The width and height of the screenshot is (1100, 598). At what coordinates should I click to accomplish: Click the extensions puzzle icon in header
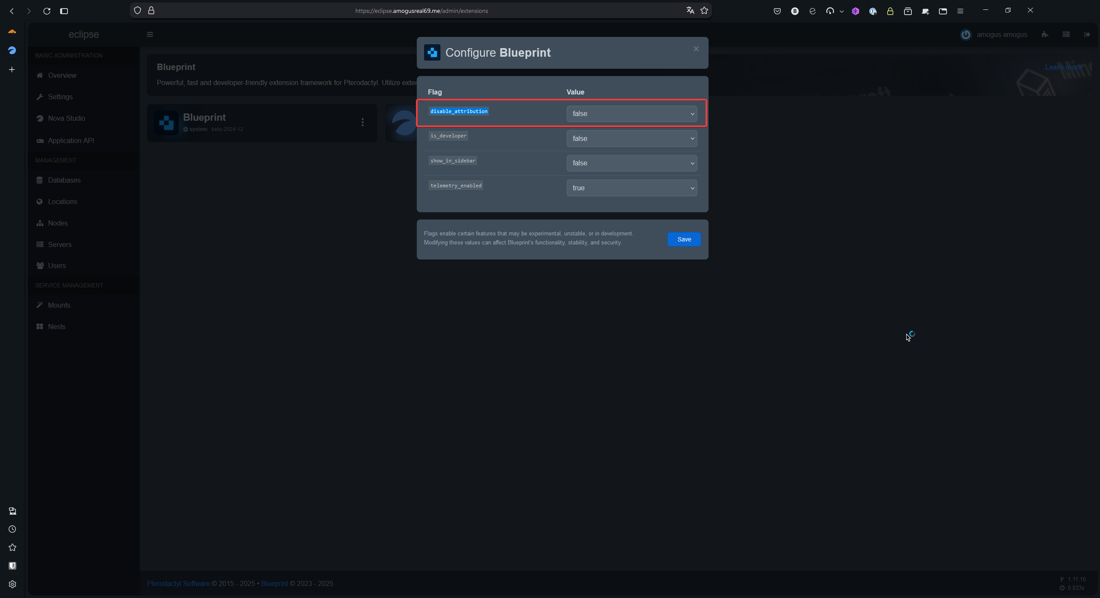click(x=1045, y=34)
